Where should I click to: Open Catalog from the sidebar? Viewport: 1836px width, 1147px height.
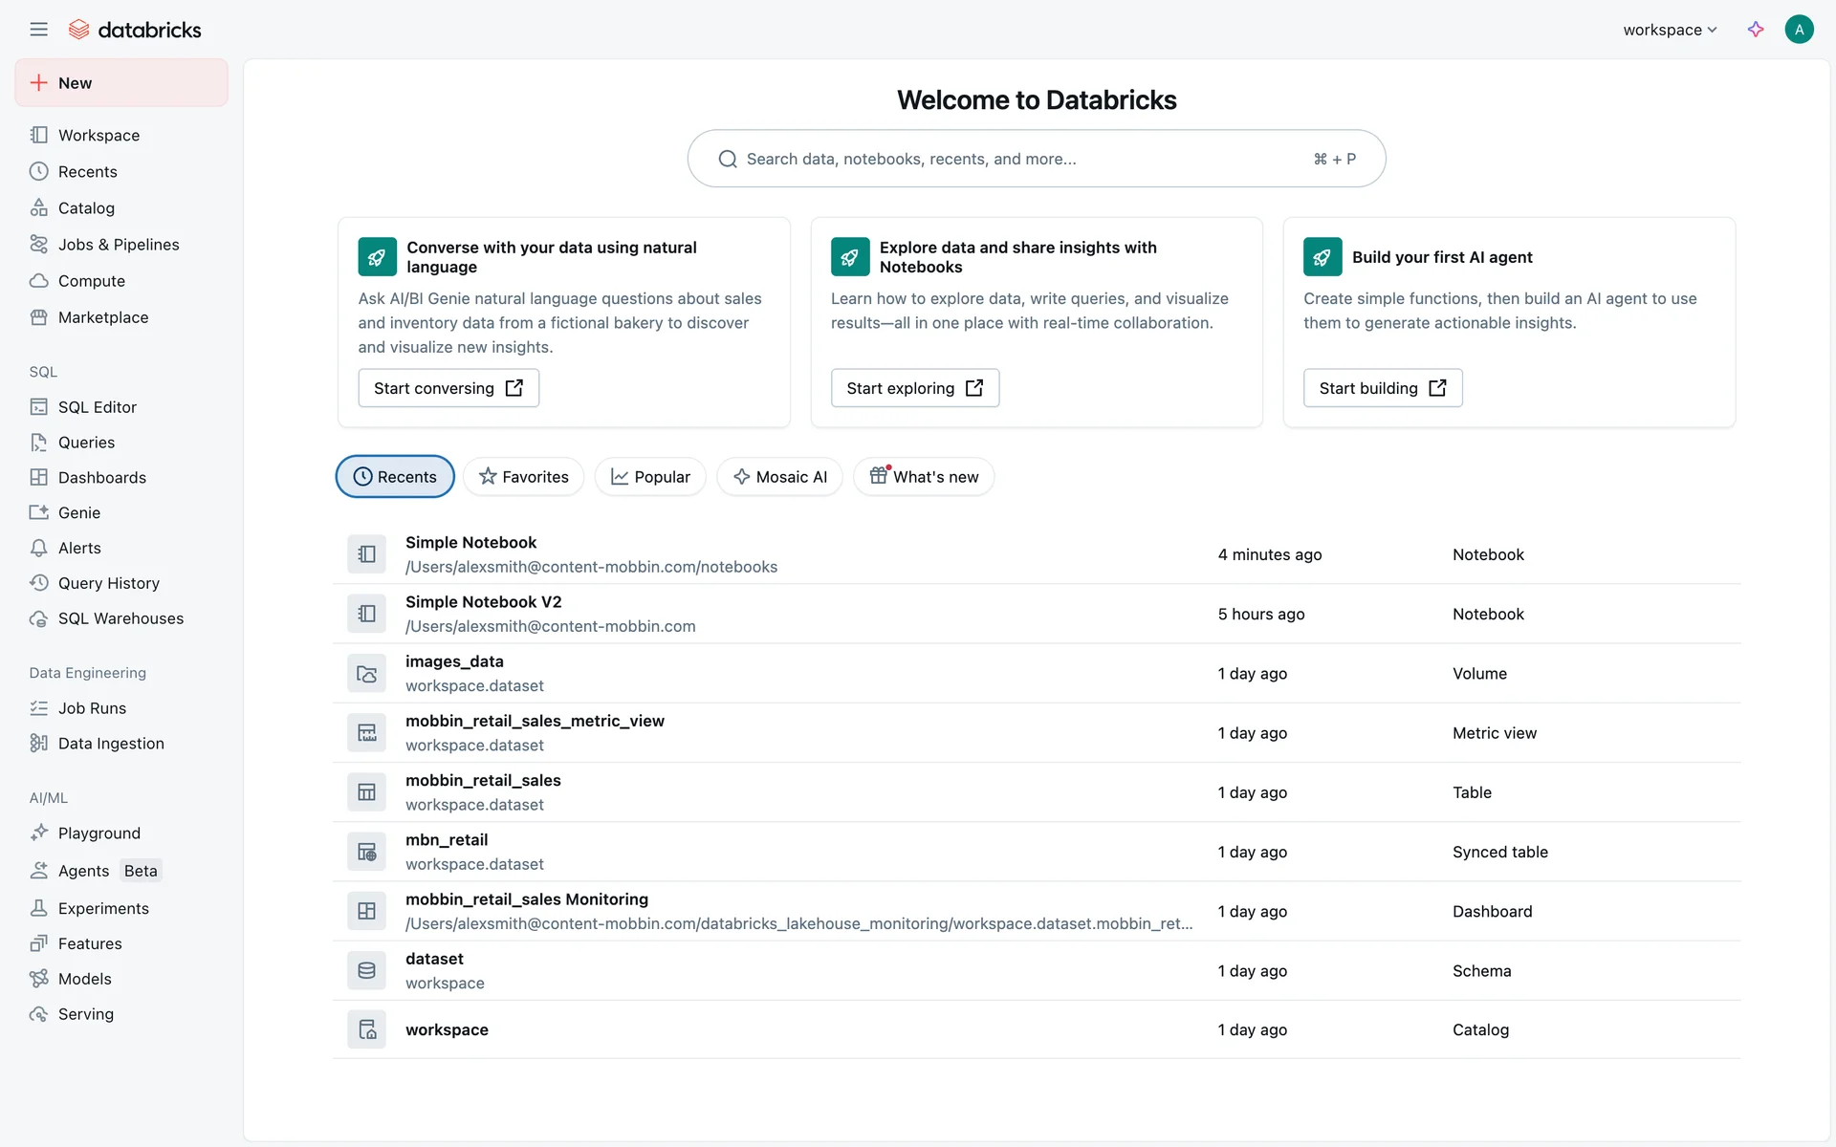pyautogui.click(x=86, y=208)
